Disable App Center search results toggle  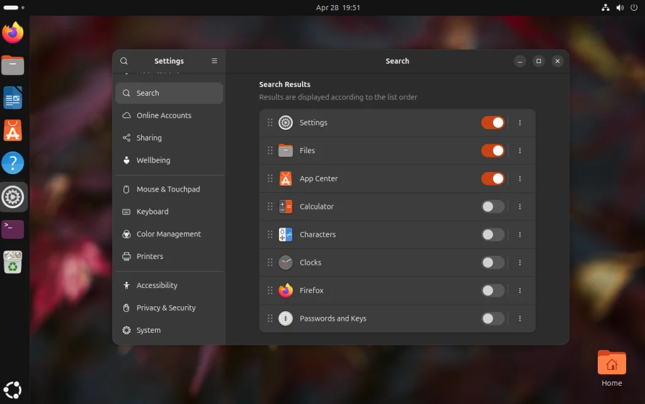click(493, 178)
